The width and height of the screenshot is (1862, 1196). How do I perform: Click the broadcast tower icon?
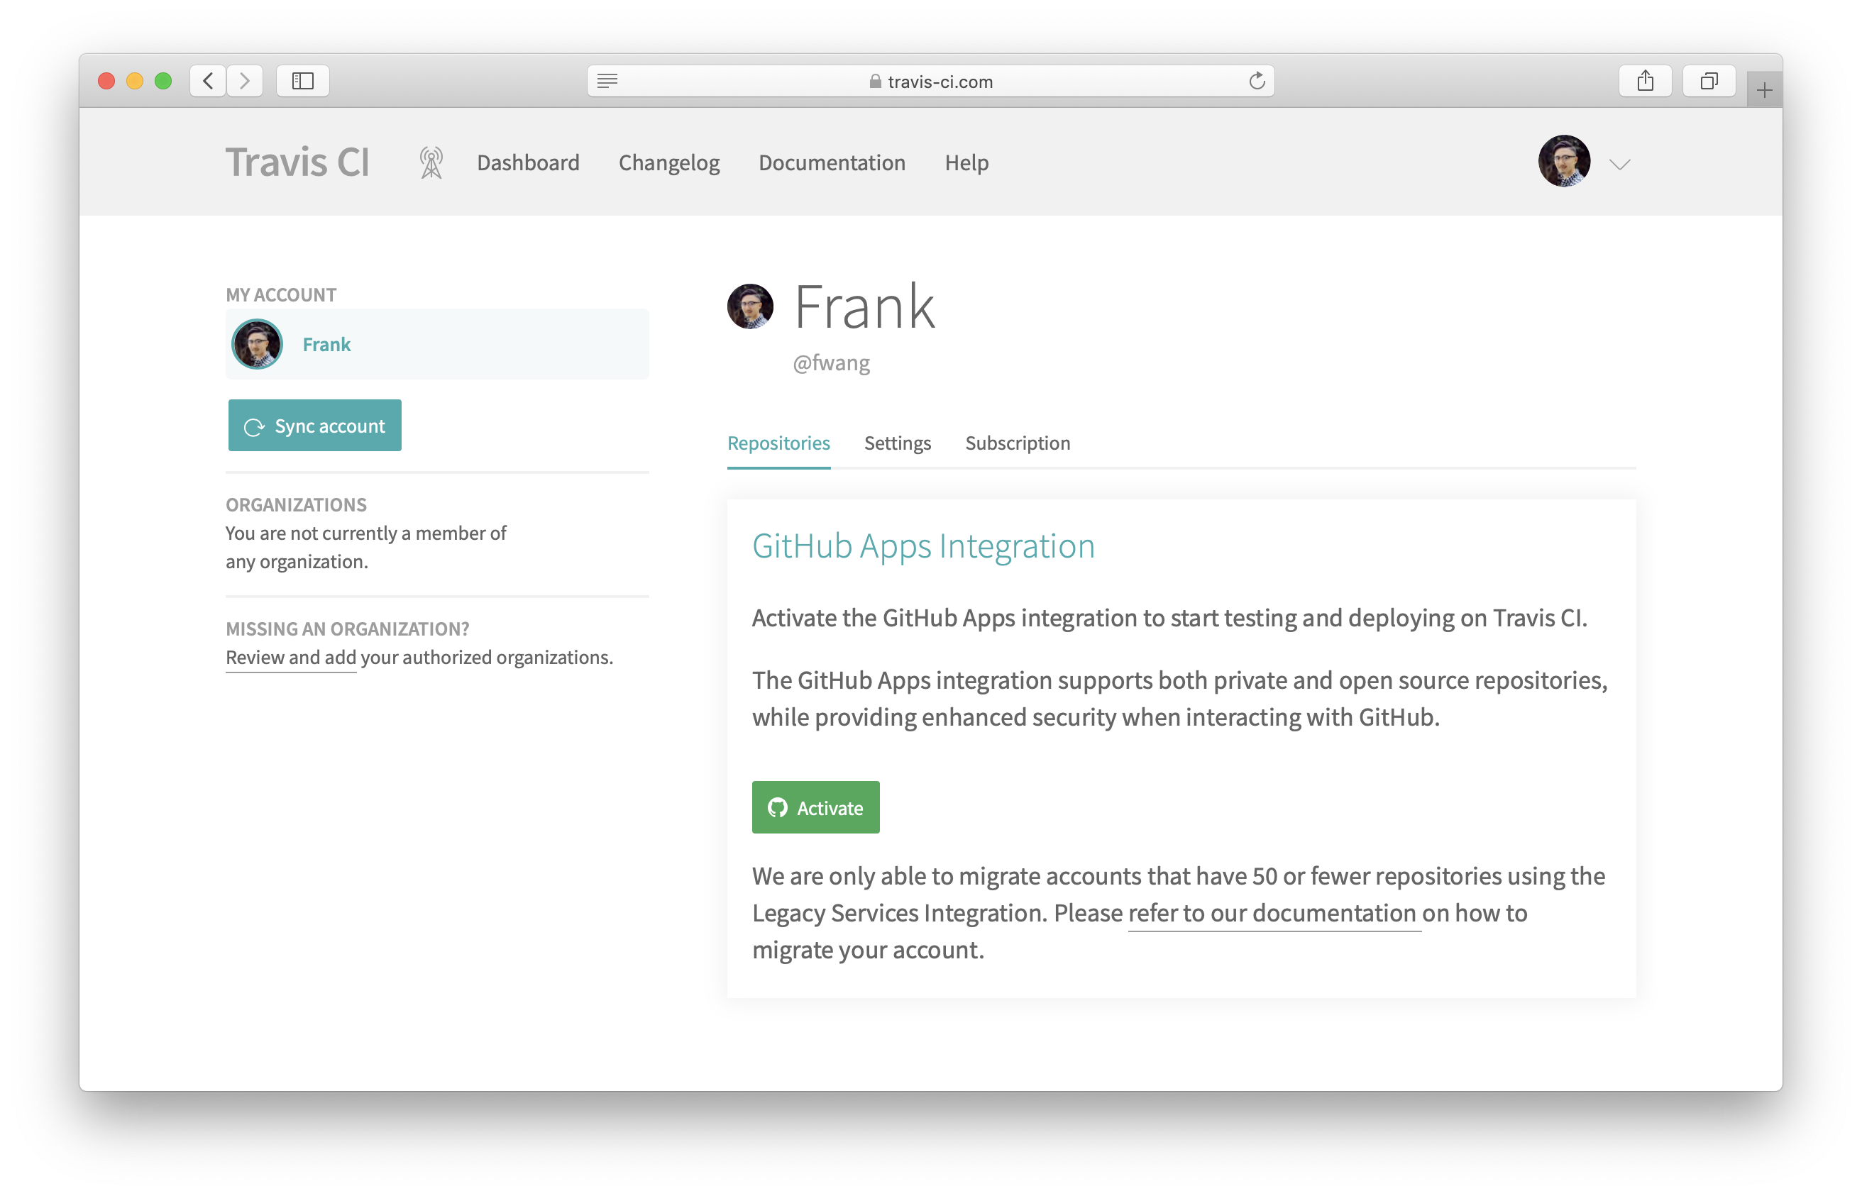[x=431, y=162]
